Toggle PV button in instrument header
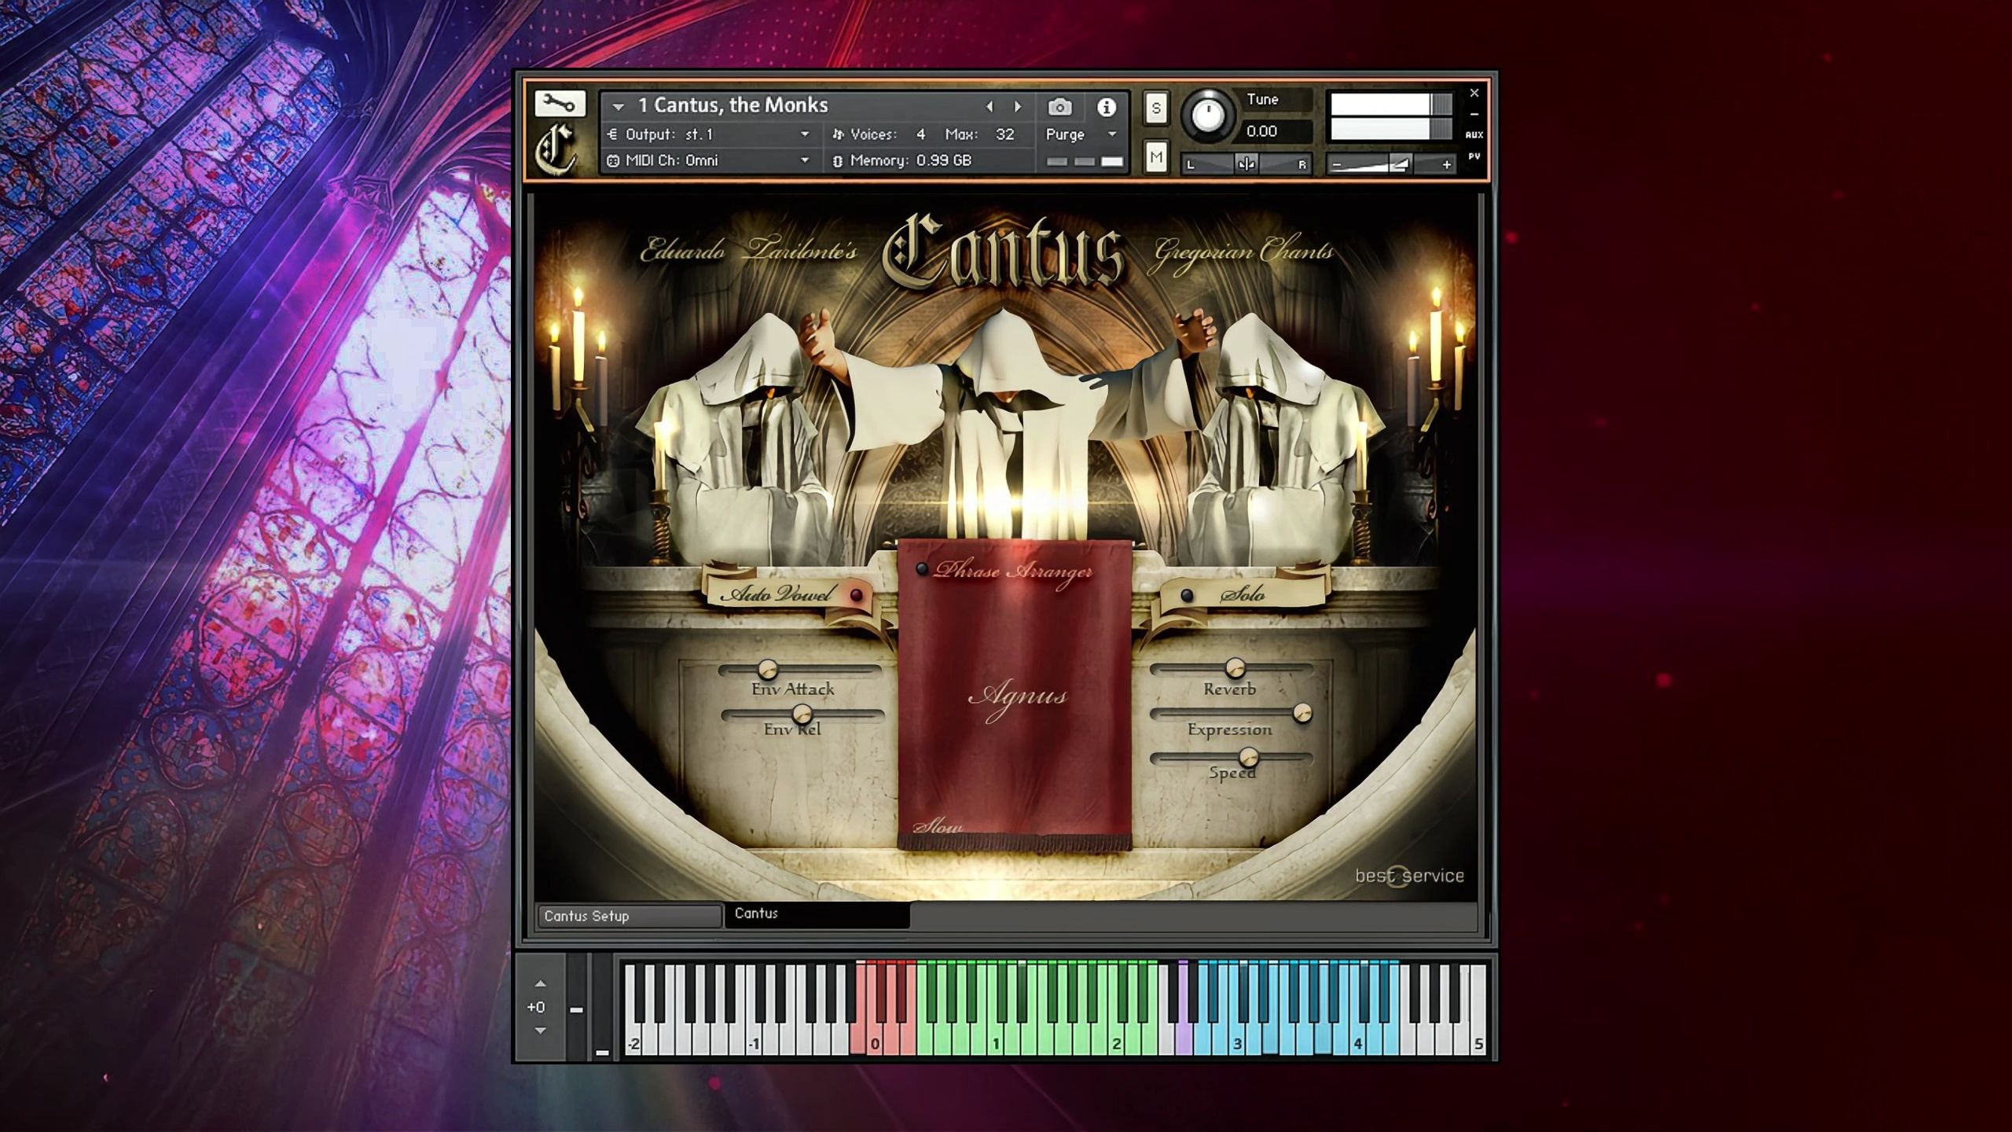2012x1132 pixels. point(1474,156)
